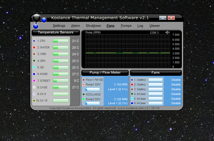Click Disable for 1. Gallery fan
Image resolution: width=214 pixels, height=141 pixels.
pyautogui.click(x=176, y=80)
